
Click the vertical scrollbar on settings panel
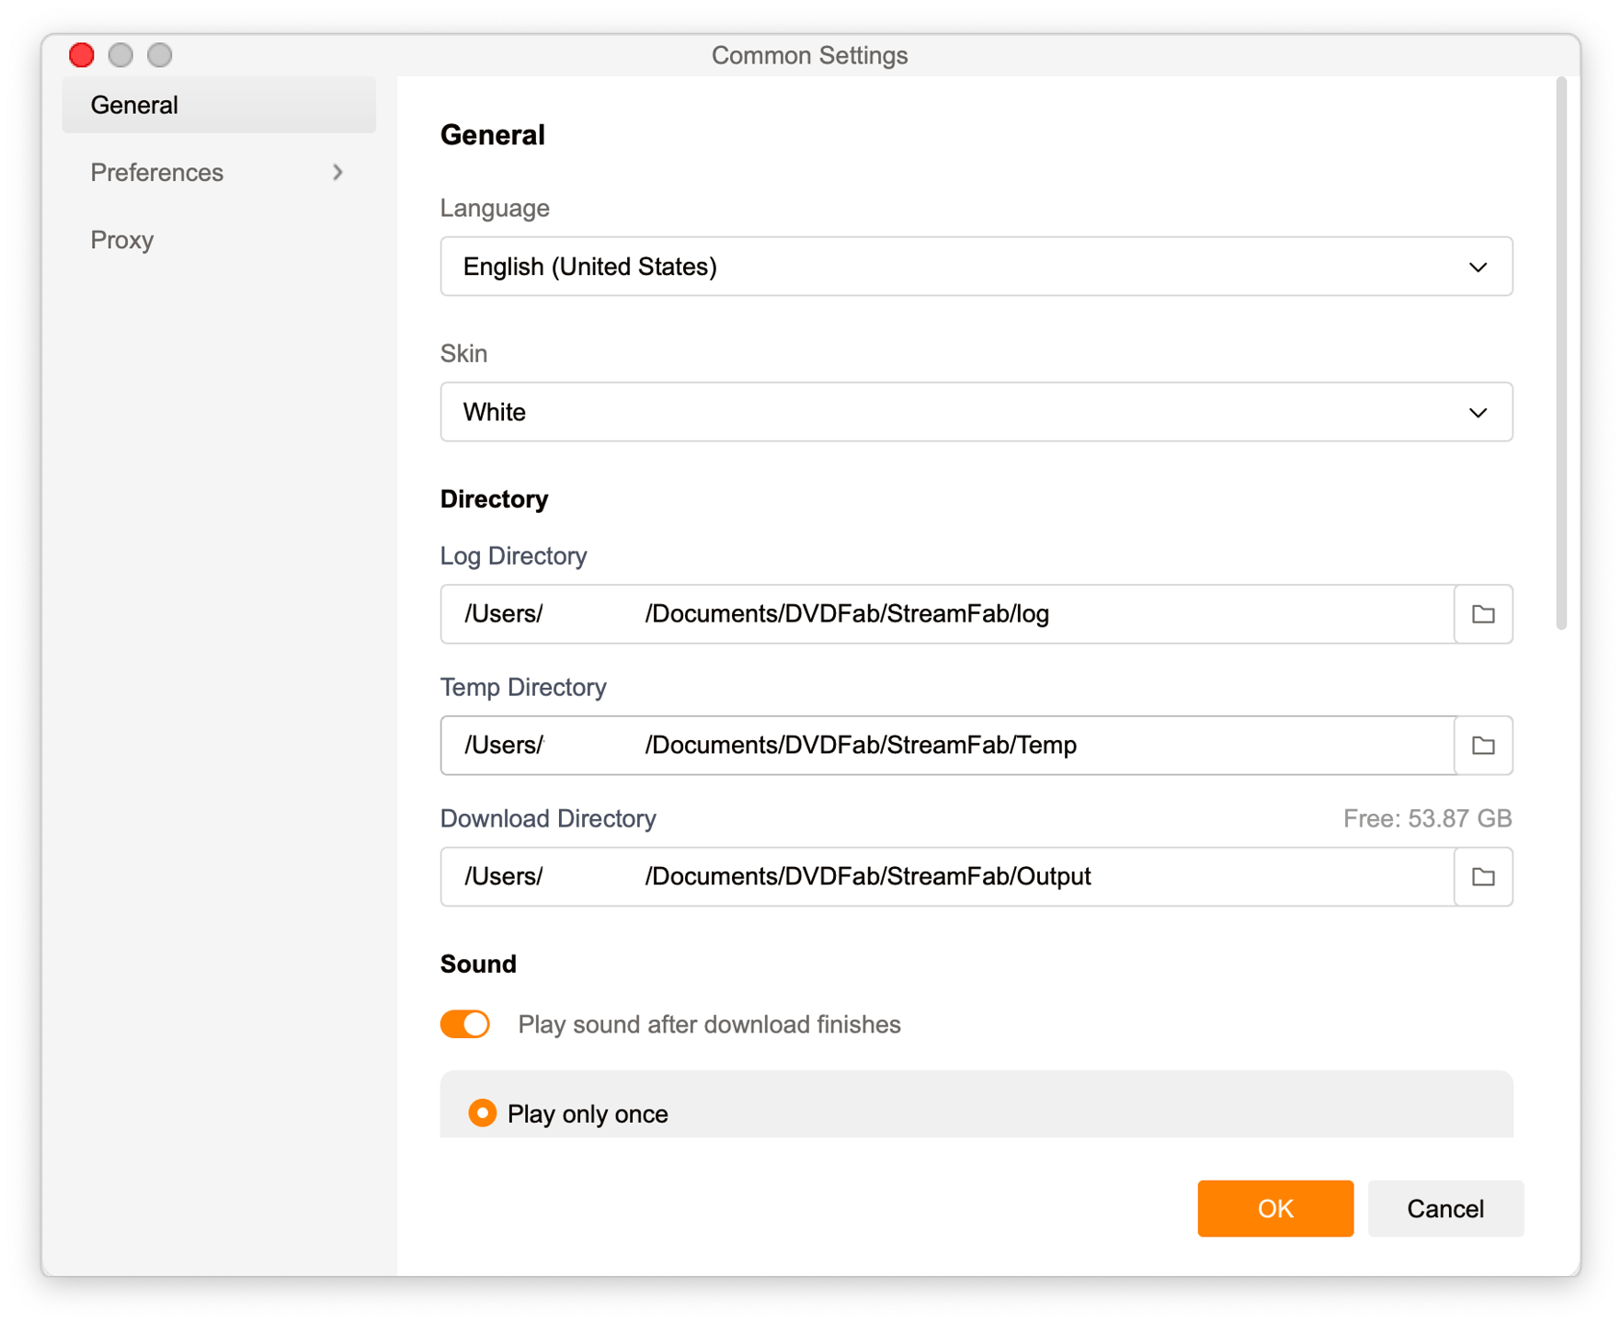click(x=1560, y=354)
